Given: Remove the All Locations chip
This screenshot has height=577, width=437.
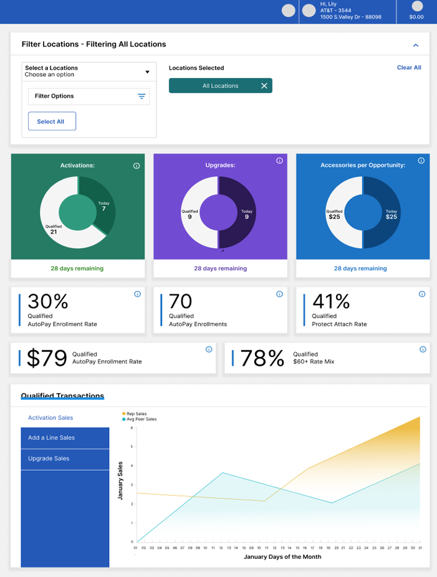Looking at the screenshot, I should (264, 86).
